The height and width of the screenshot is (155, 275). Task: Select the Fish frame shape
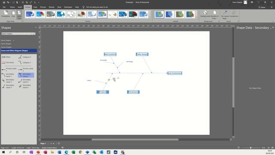(8, 62)
